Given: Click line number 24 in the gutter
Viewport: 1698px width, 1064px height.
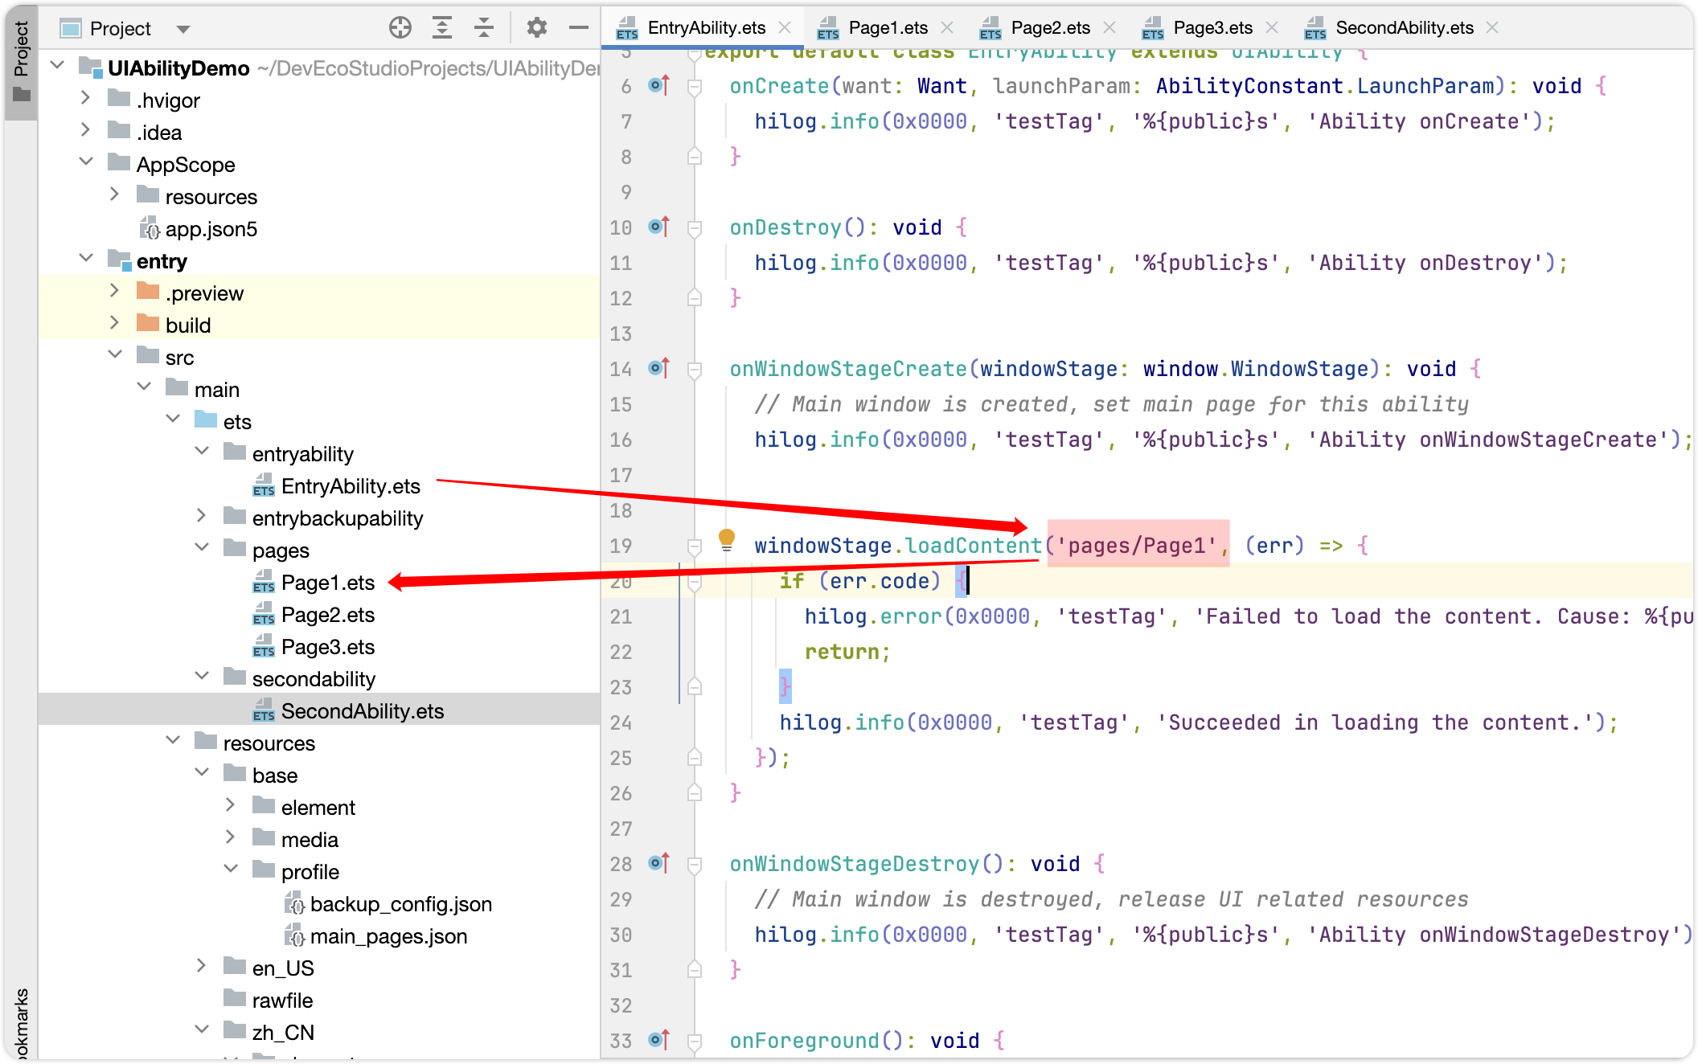Looking at the screenshot, I should tap(621, 722).
